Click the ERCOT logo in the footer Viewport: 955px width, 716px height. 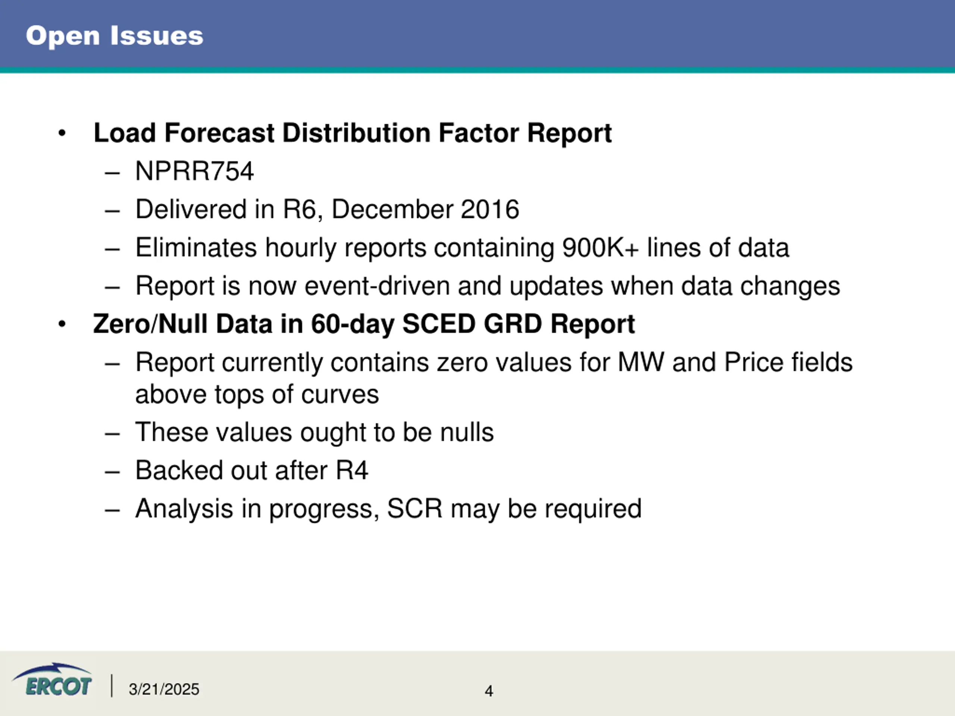coord(52,681)
